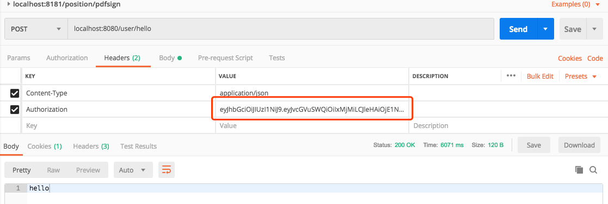608x204 pixels.
Task: Send the request
Action: 518,29
